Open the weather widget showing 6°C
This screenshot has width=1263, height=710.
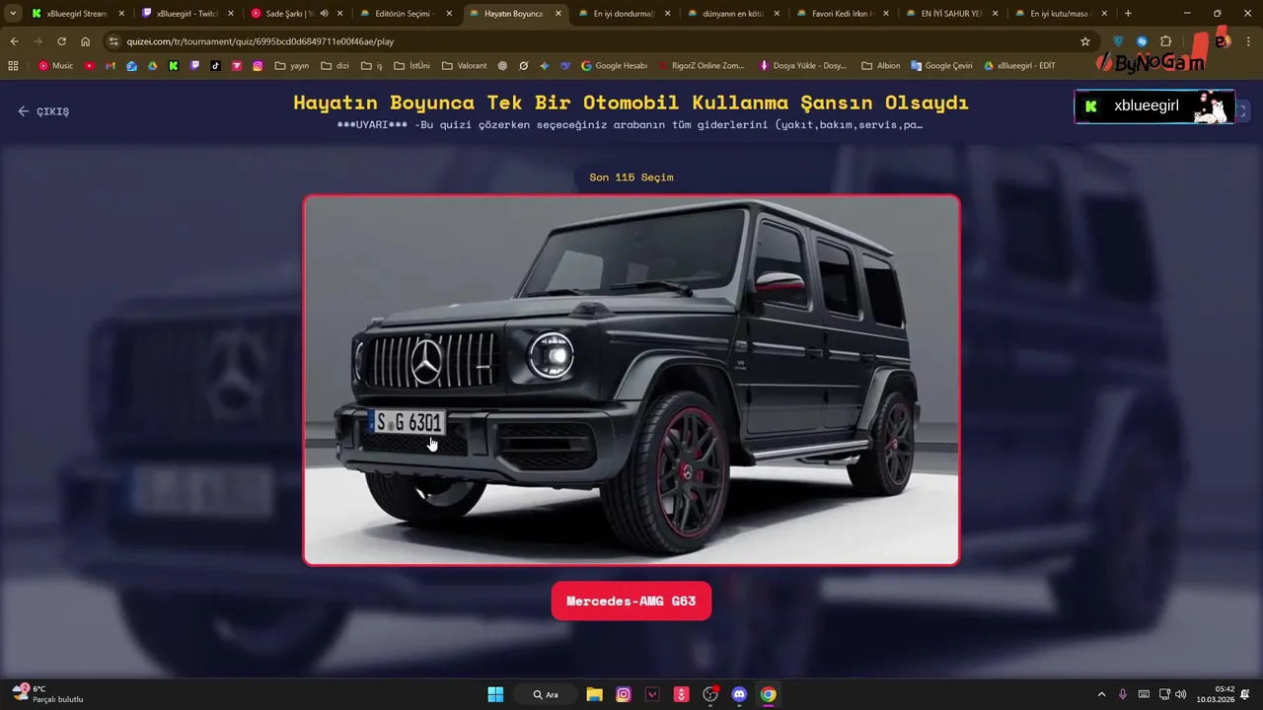coord(47,694)
